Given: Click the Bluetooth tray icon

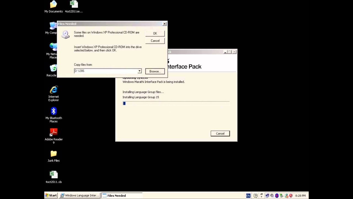Looking at the screenshot, I should [277, 196].
